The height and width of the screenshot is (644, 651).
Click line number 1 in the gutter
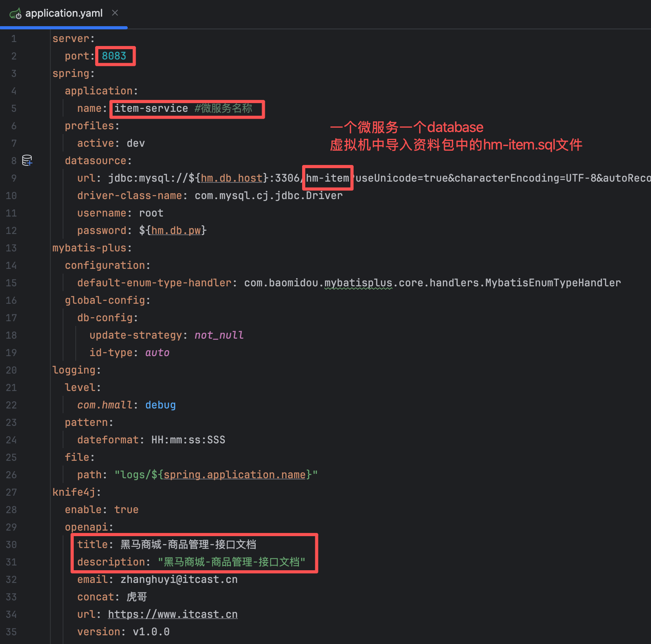coord(14,38)
